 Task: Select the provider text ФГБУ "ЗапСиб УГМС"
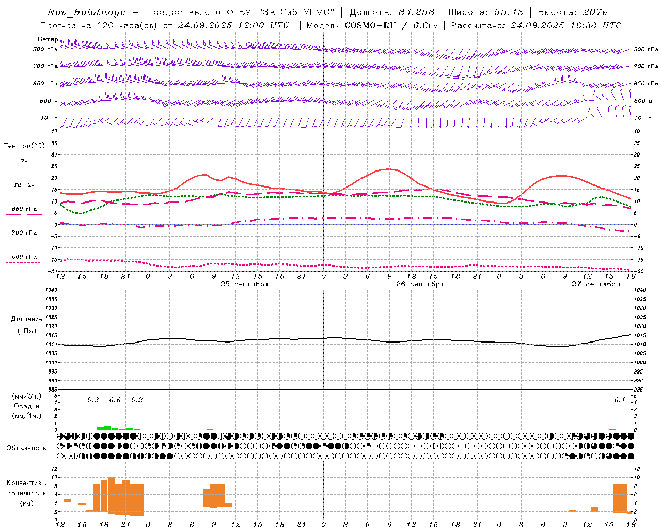point(281,12)
